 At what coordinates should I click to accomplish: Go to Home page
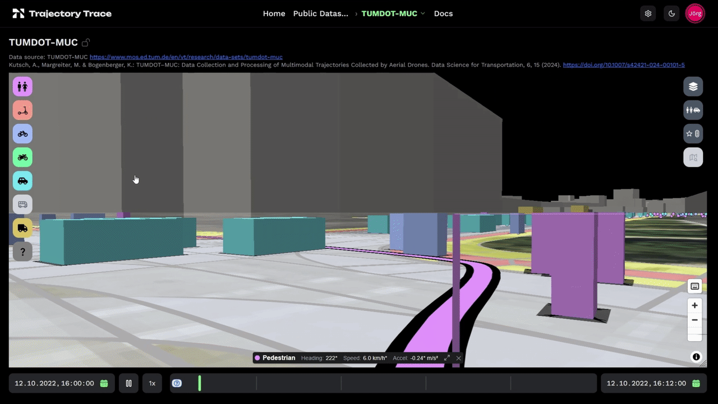[x=274, y=13]
